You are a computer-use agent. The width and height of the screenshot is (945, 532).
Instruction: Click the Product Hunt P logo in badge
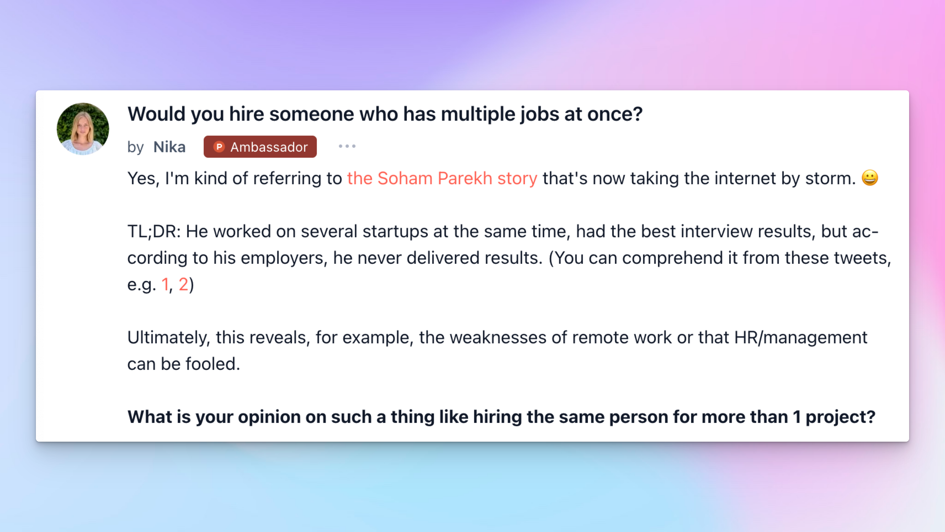click(x=219, y=147)
